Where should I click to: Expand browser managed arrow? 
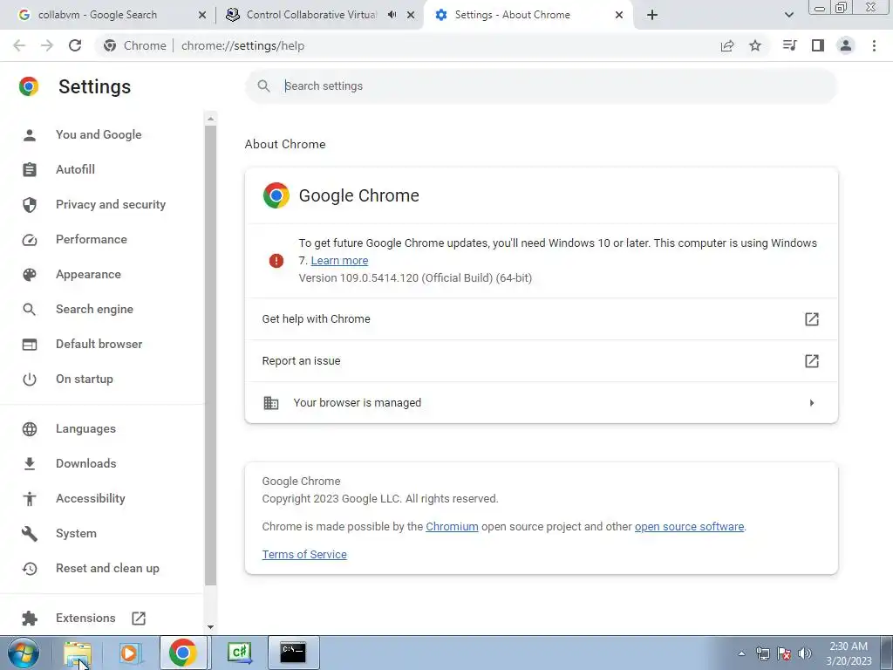pyautogui.click(x=812, y=403)
